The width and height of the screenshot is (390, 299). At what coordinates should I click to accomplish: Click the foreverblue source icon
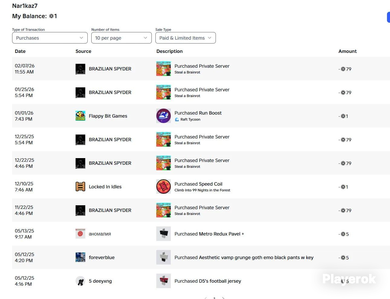[80, 257]
